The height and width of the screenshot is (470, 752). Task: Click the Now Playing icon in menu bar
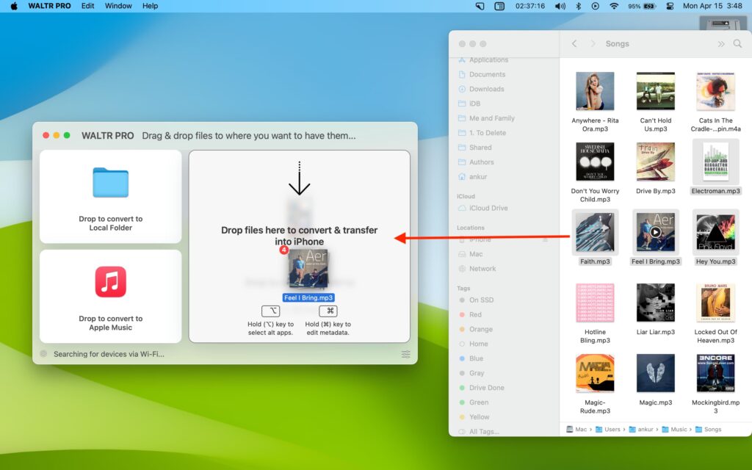pos(595,6)
